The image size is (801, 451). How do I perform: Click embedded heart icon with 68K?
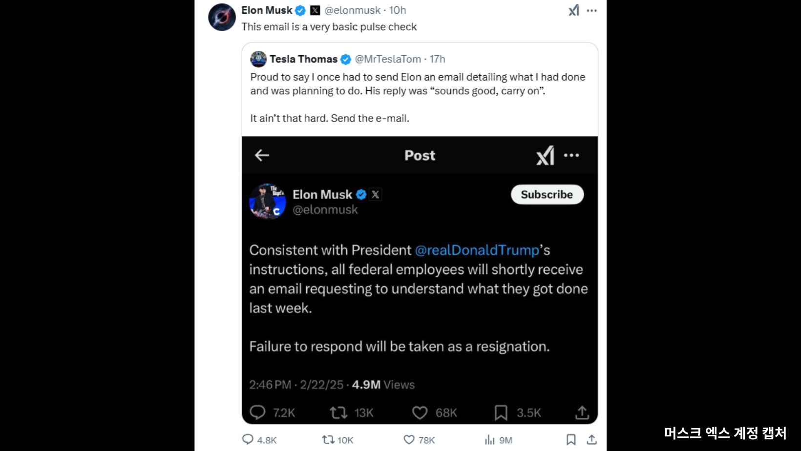(420, 412)
